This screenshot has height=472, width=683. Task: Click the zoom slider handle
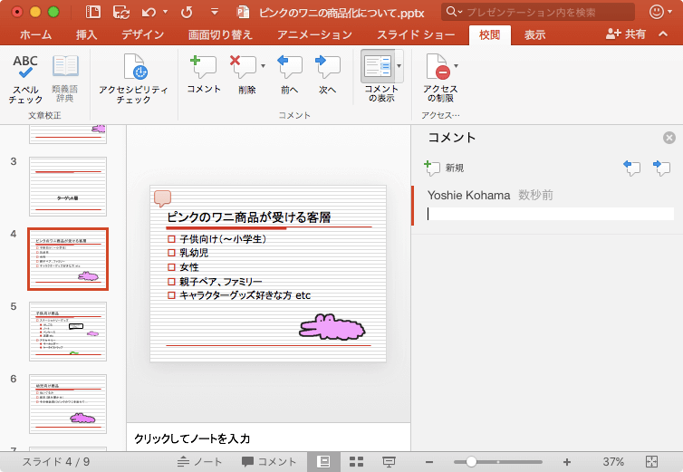coord(471,461)
